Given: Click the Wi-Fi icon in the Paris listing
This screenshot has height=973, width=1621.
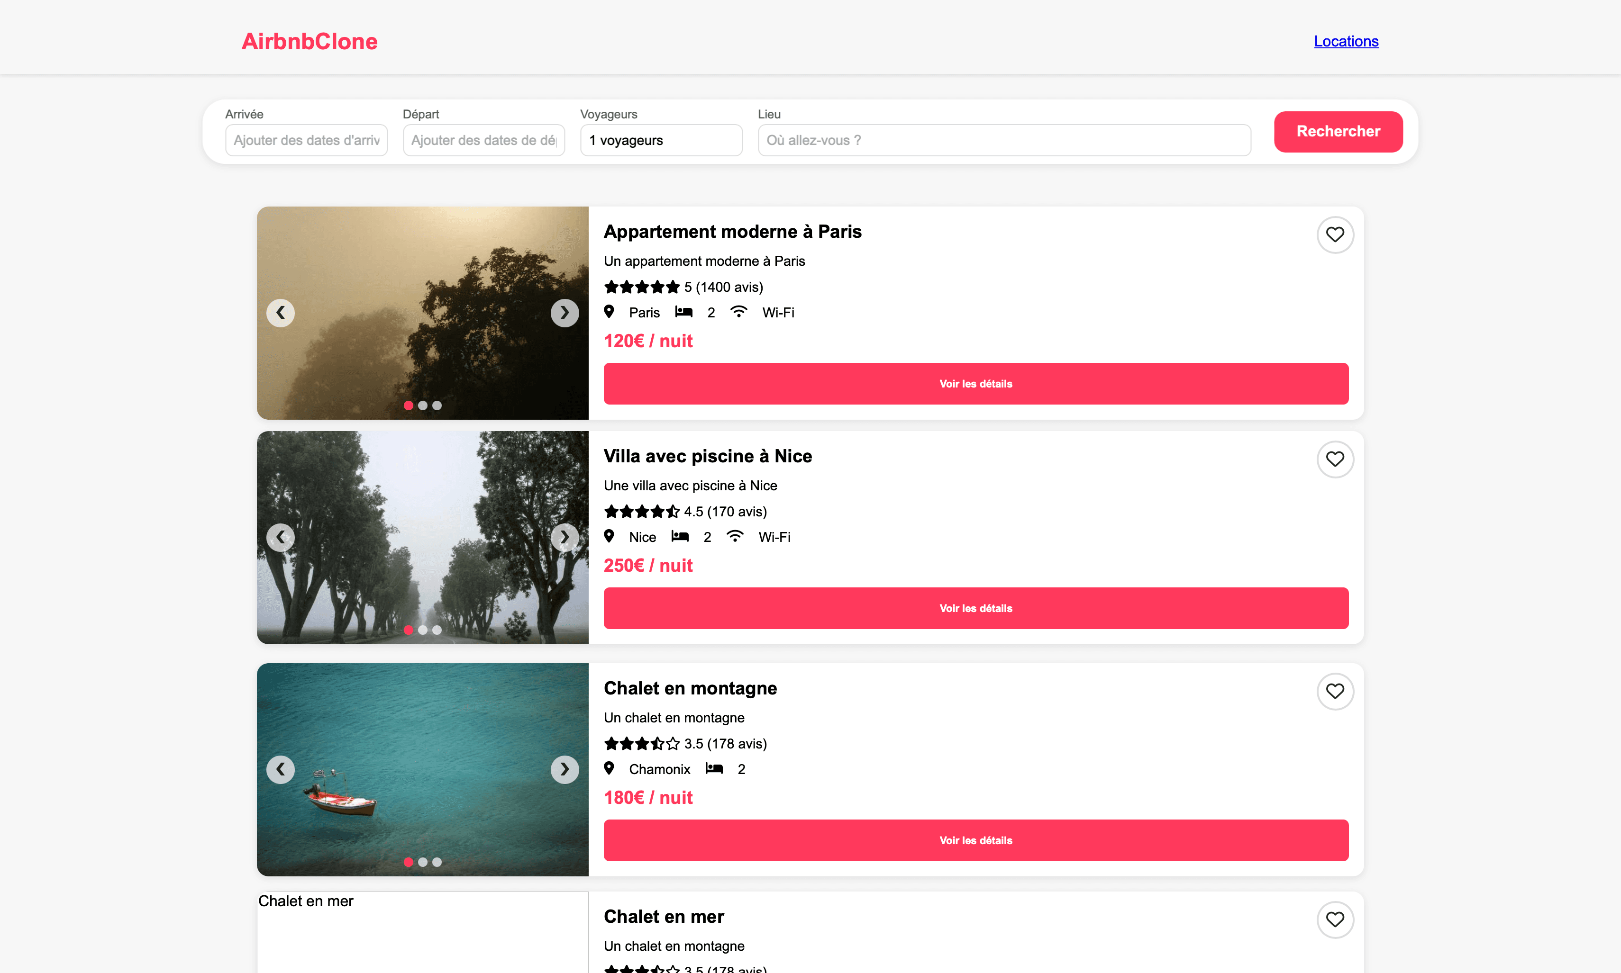Looking at the screenshot, I should coord(738,312).
